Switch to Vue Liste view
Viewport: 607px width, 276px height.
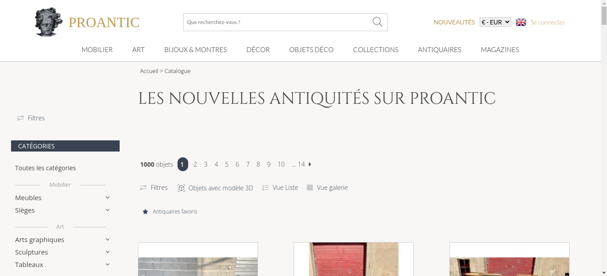[x=280, y=188]
